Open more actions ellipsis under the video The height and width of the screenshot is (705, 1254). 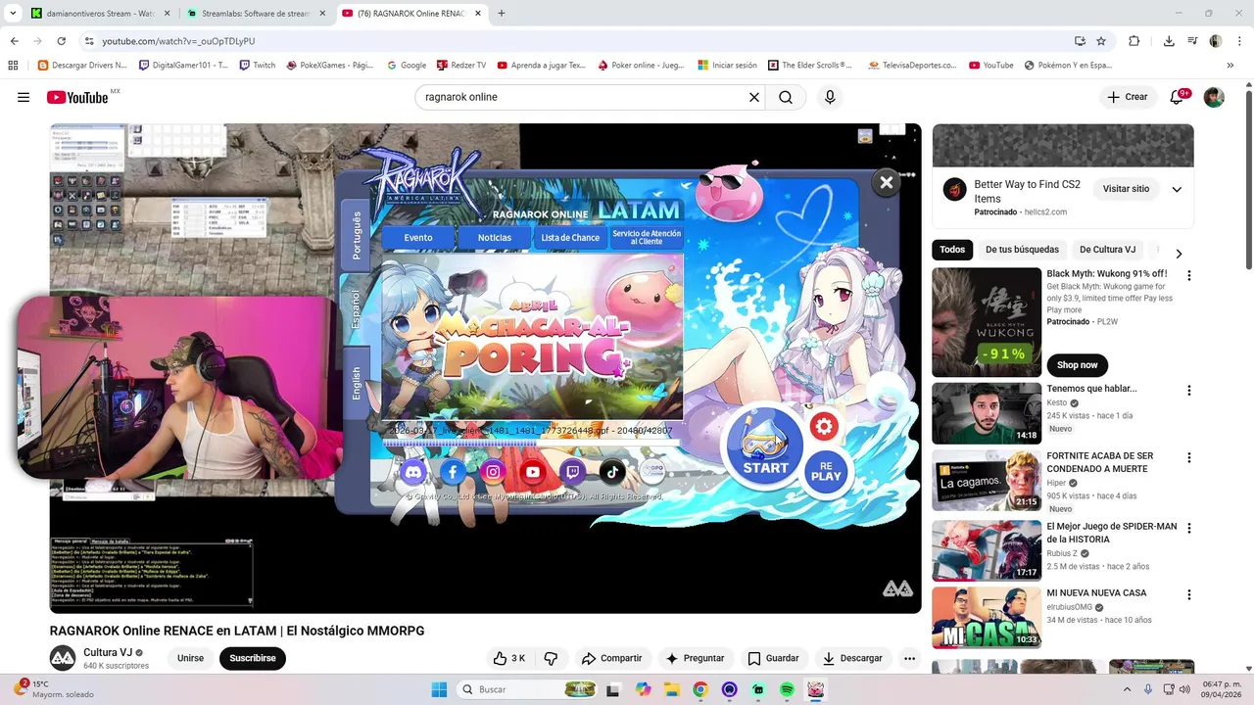tap(909, 658)
